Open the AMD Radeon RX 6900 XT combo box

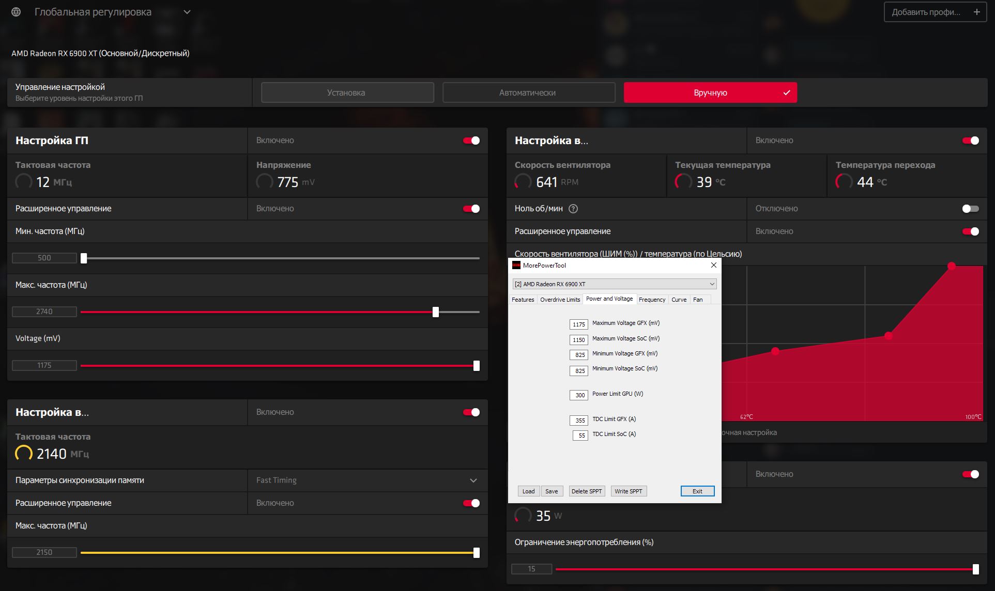point(614,284)
